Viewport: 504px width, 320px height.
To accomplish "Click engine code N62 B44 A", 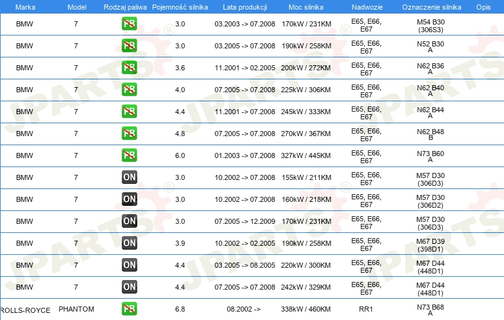I will [x=431, y=112].
